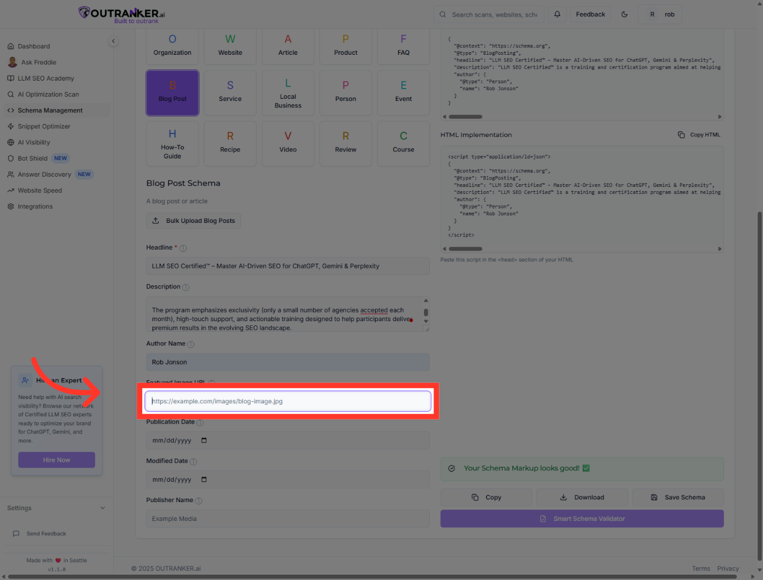Select the Person schema type
The height and width of the screenshot is (580, 763).
(346, 93)
